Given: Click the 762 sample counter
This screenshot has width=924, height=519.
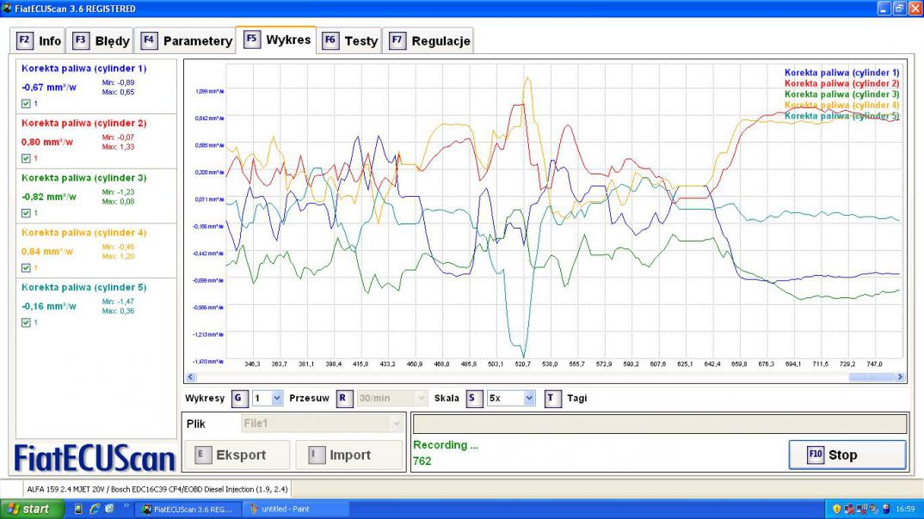Looking at the screenshot, I should tap(422, 461).
